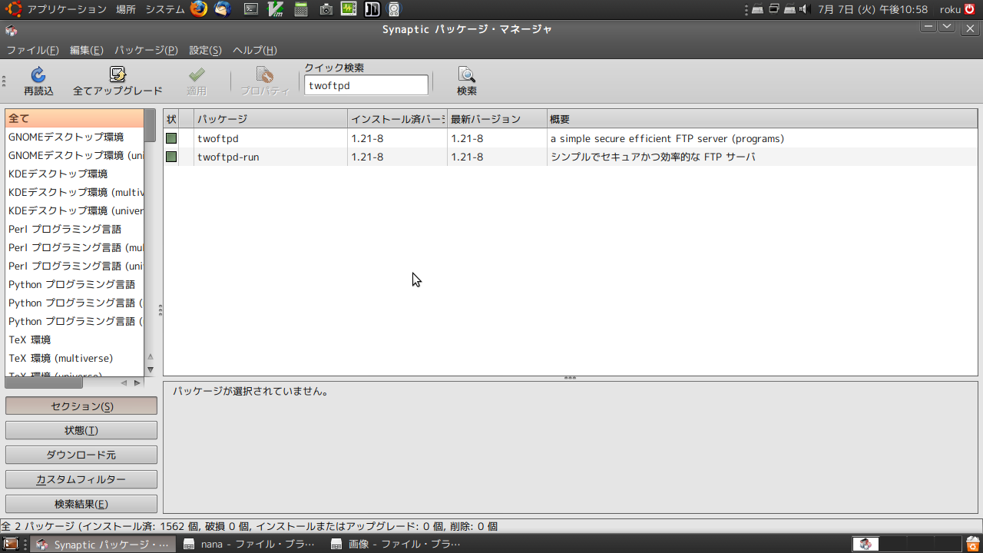This screenshot has height=553, width=983.
Task: Sort by 最新バージョン column header
Action: click(497, 119)
